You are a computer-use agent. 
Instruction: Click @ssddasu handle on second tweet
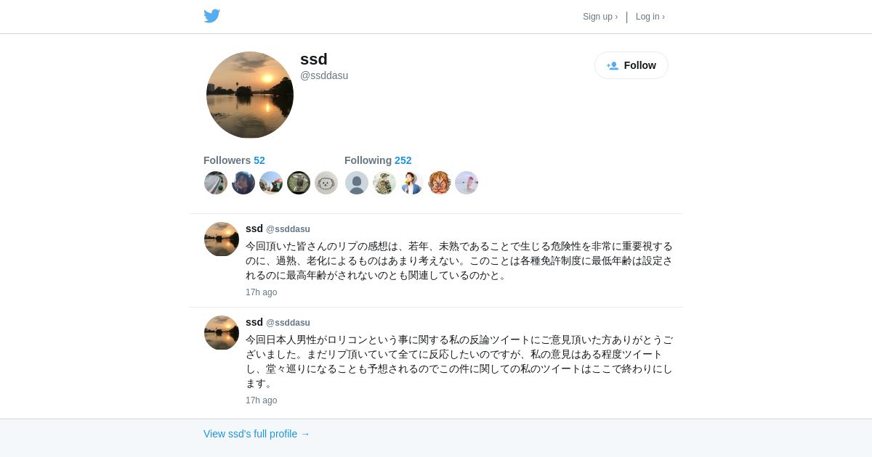click(x=288, y=323)
